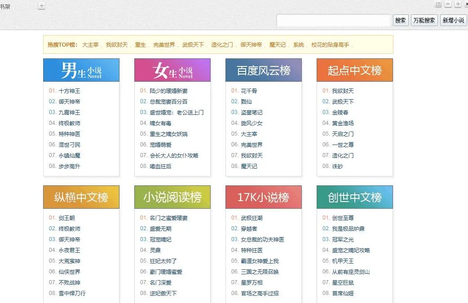Click the 起点中文榜 banner

pos(354,70)
